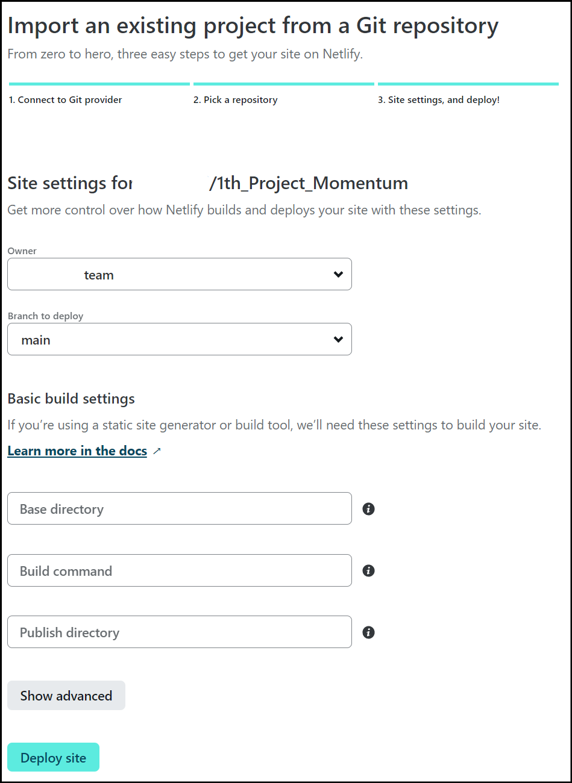
Task: Click the Owner field label
Action: (22, 251)
